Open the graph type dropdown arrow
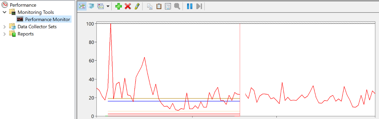Screen dimensions: 379x119 tap(108, 6)
